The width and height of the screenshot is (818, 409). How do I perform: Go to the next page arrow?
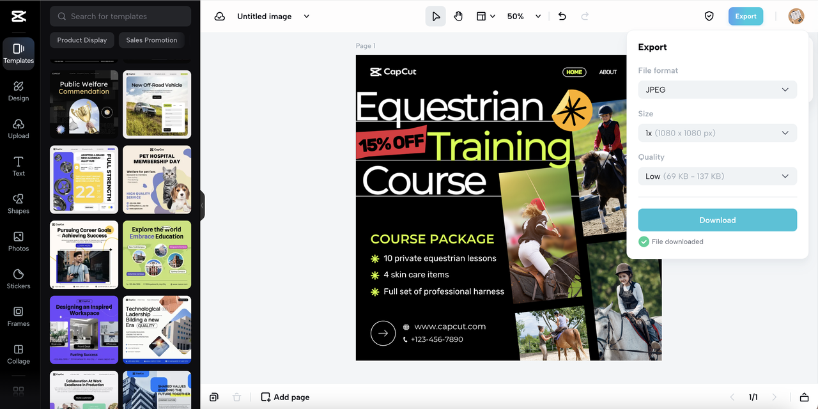pyautogui.click(x=775, y=397)
